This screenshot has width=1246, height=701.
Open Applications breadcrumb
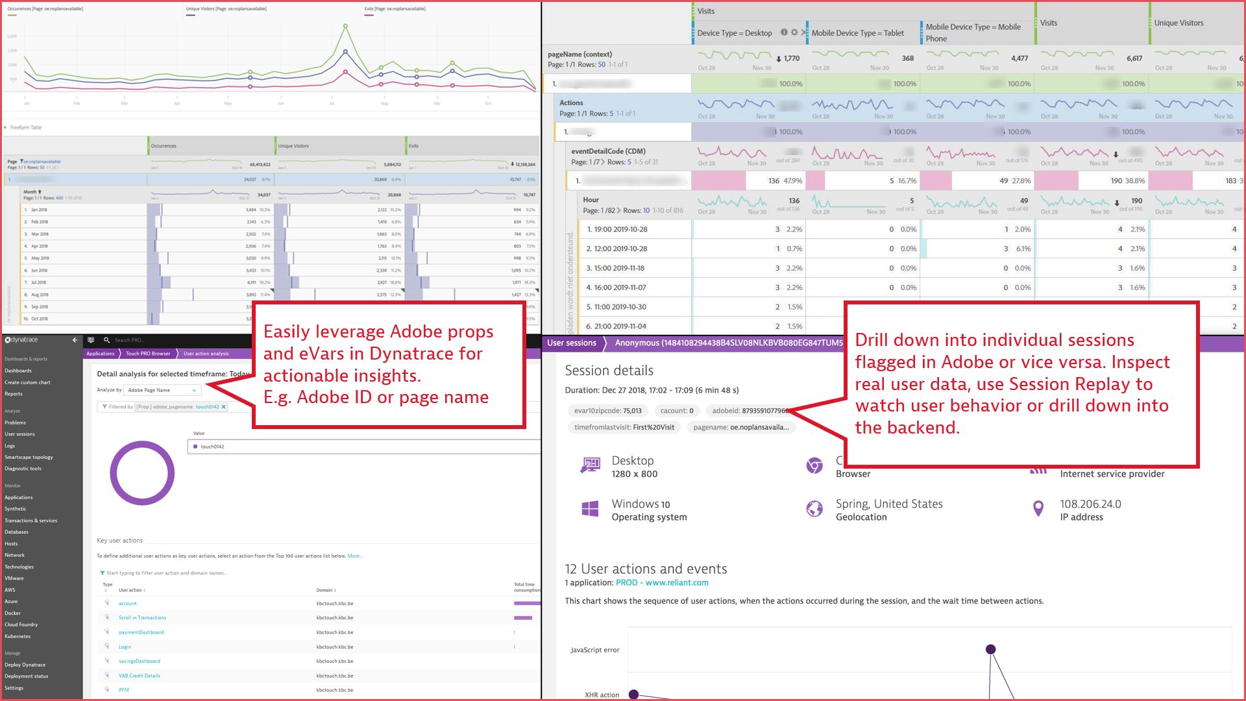point(101,354)
